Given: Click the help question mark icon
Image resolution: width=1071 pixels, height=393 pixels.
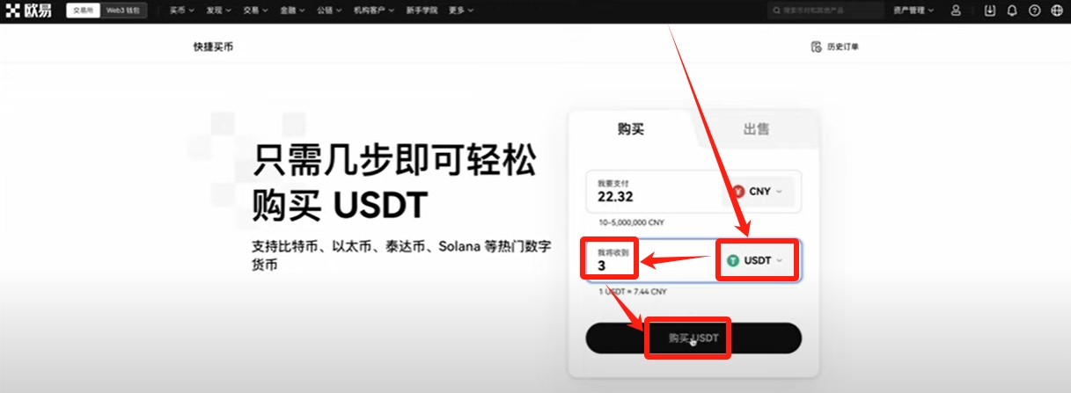Looking at the screenshot, I should click(x=1034, y=11).
